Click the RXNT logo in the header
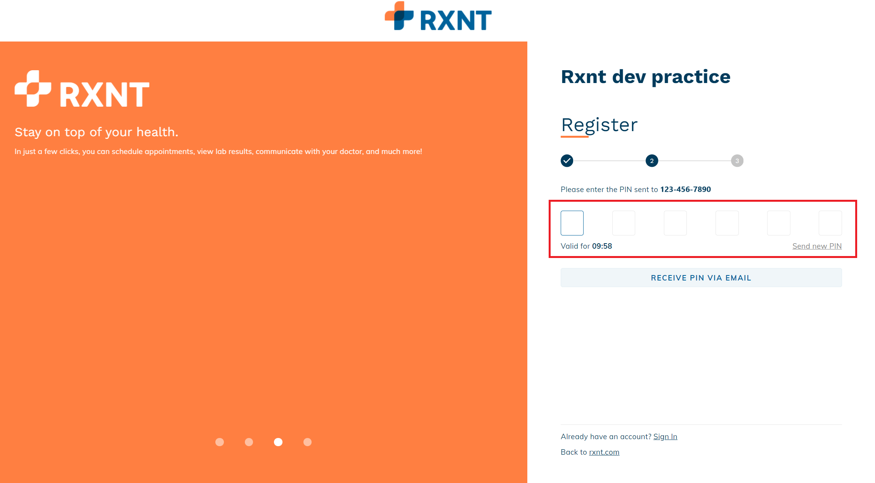This screenshot has height=483, width=875. point(438,16)
